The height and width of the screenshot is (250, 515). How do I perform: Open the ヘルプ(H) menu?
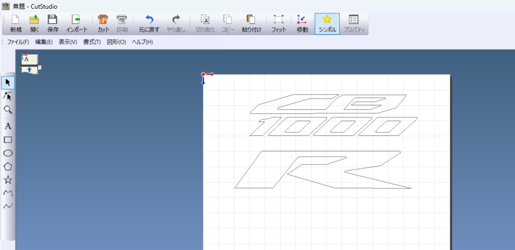pyautogui.click(x=142, y=42)
